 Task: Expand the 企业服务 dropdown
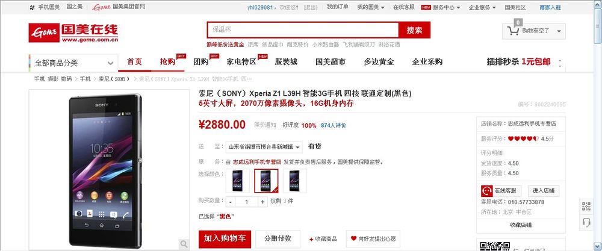pyautogui.click(x=482, y=7)
